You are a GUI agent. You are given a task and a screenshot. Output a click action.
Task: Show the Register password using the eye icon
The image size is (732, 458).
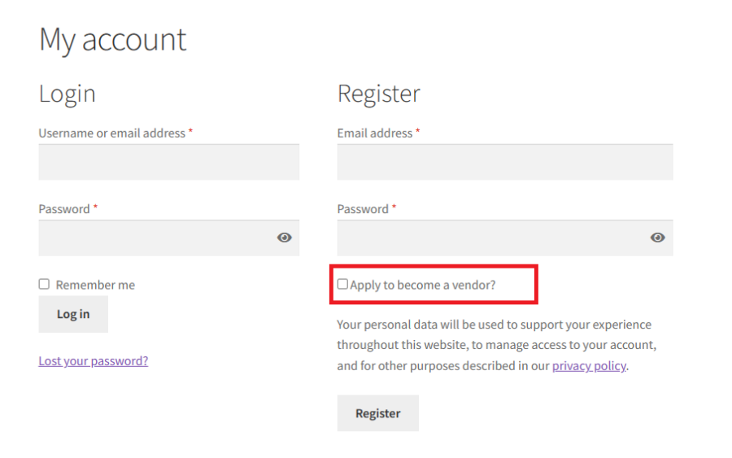click(x=657, y=238)
